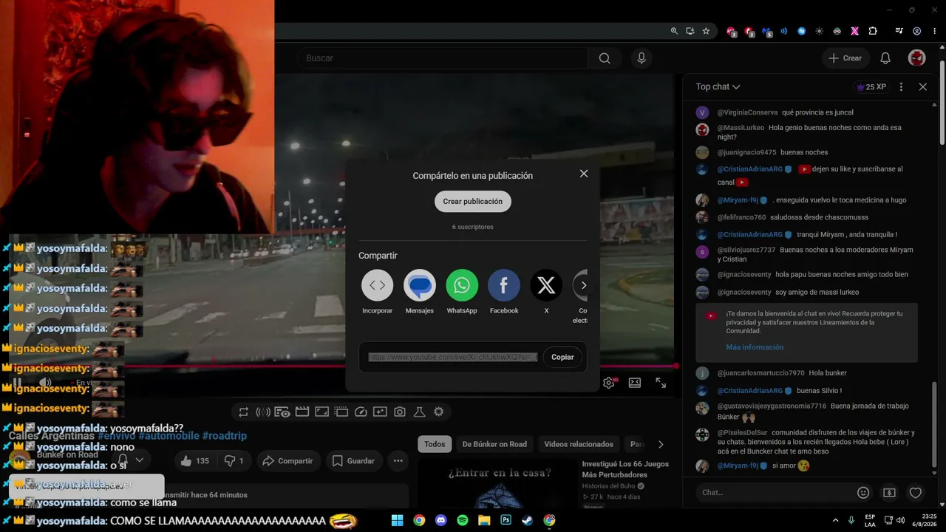
Task: Click the Incorporar embed icon
Action: pyautogui.click(x=377, y=285)
